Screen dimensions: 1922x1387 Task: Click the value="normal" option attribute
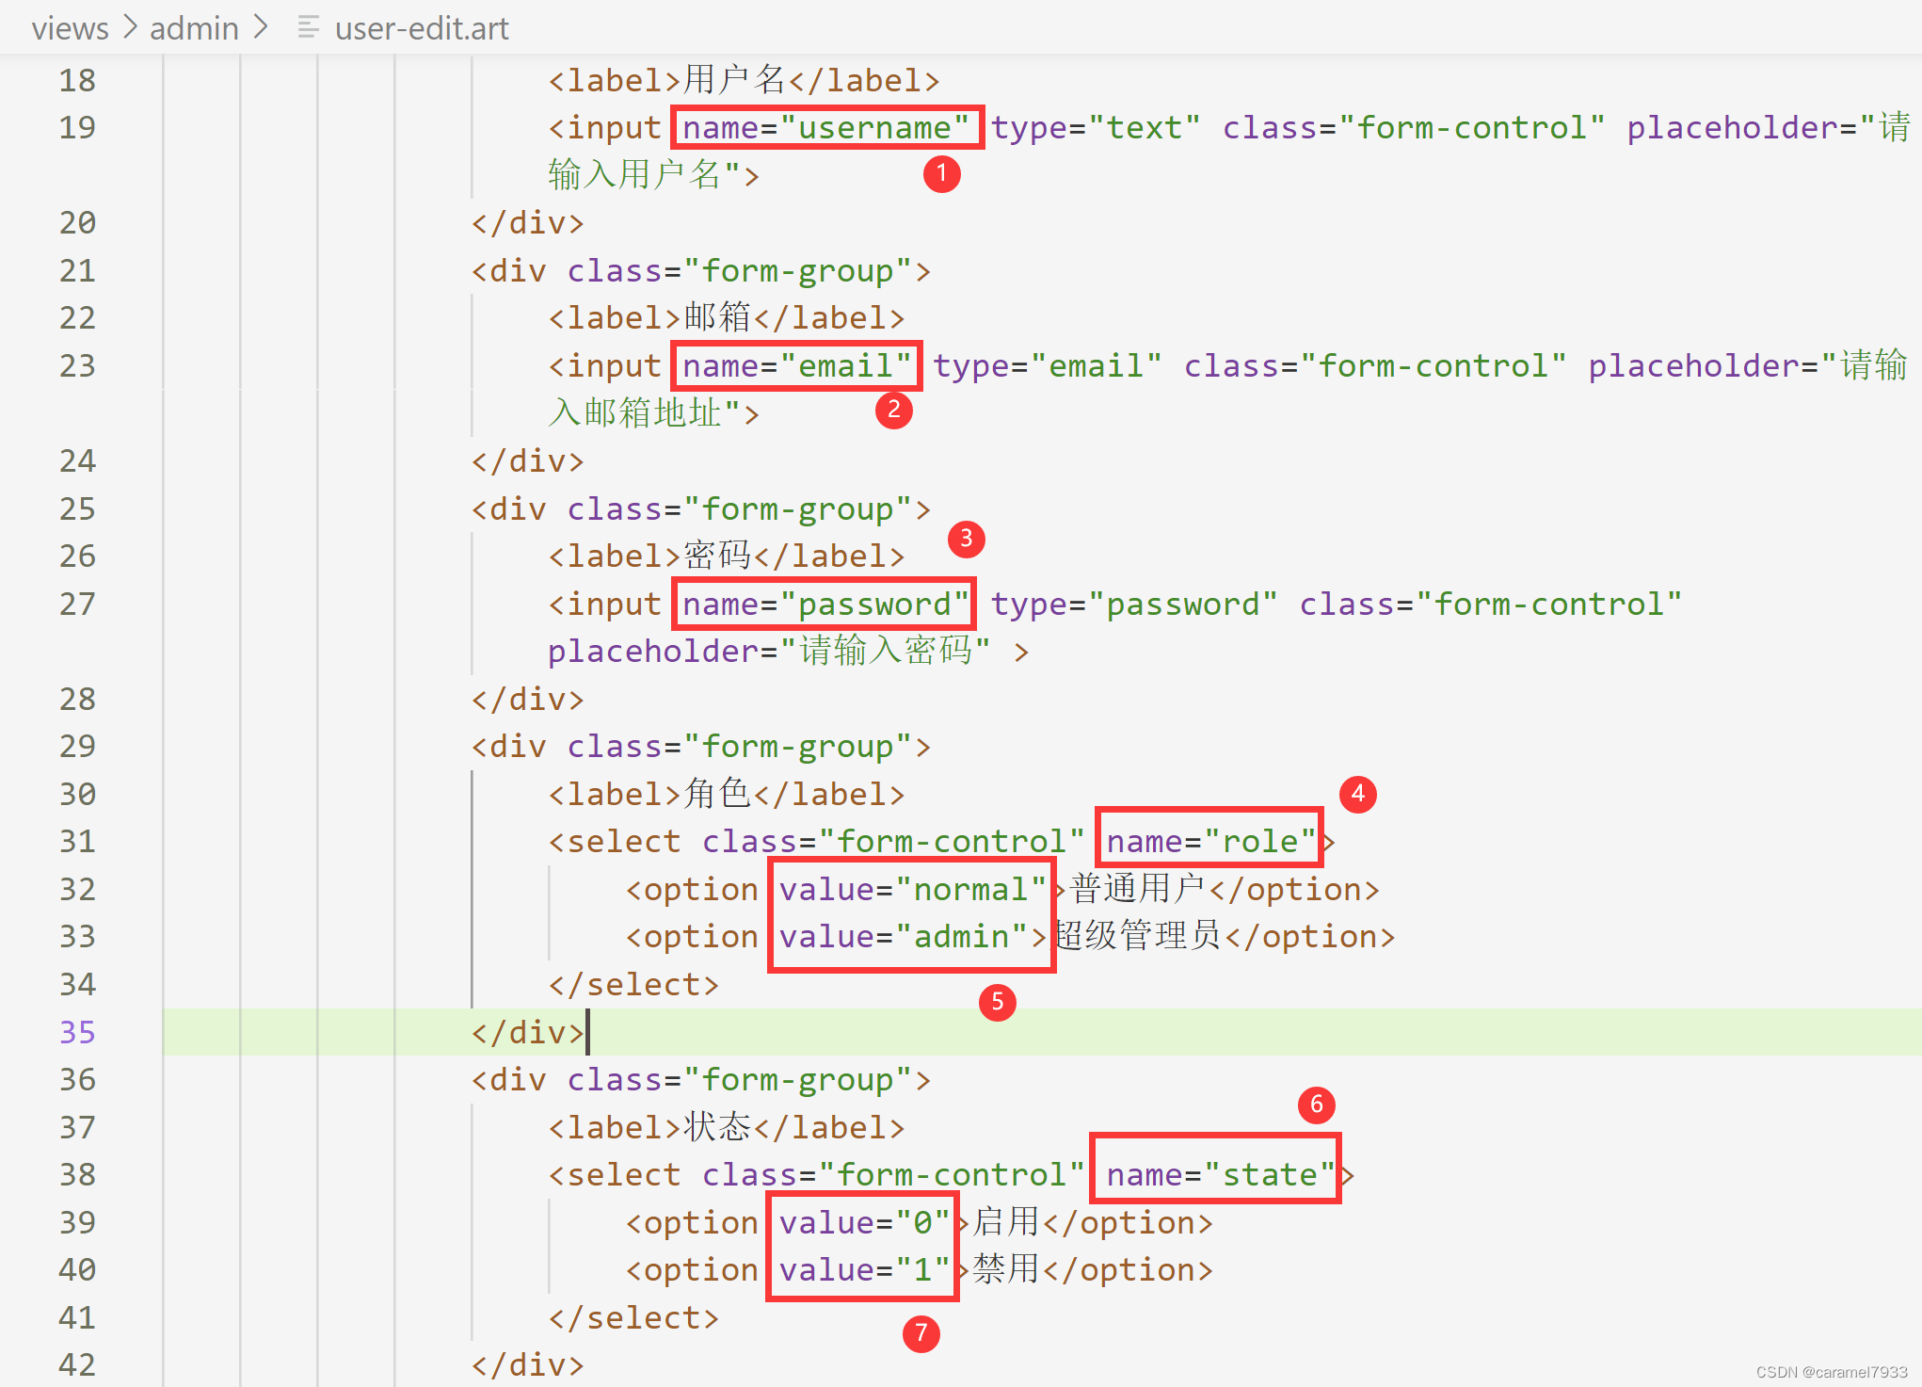[x=913, y=890]
